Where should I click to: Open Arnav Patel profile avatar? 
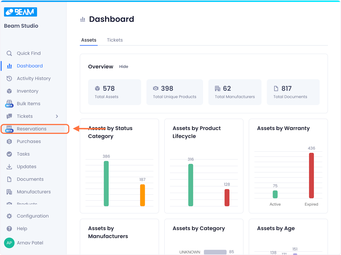(x=9, y=243)
